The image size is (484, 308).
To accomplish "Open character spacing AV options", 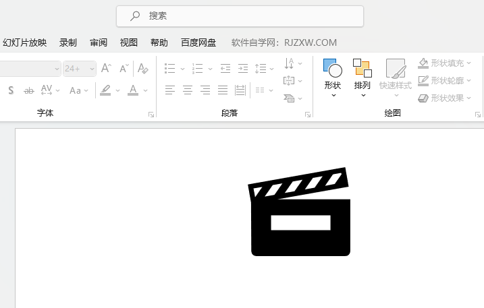I will click(50, 90).
